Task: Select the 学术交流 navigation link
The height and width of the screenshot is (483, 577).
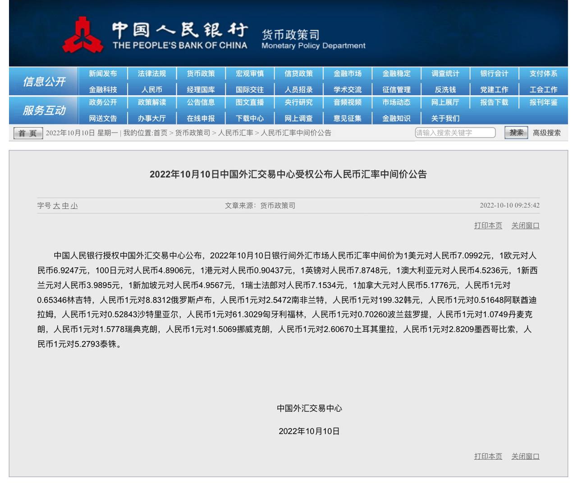Action: 348,90
